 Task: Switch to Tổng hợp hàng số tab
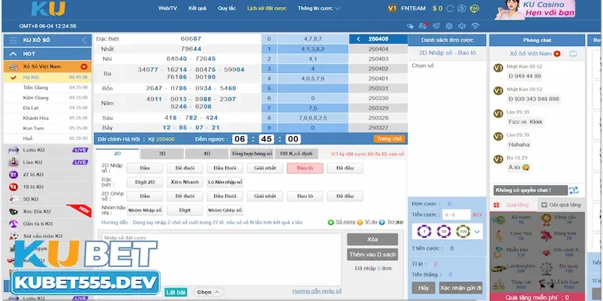(x=252, y=154)
